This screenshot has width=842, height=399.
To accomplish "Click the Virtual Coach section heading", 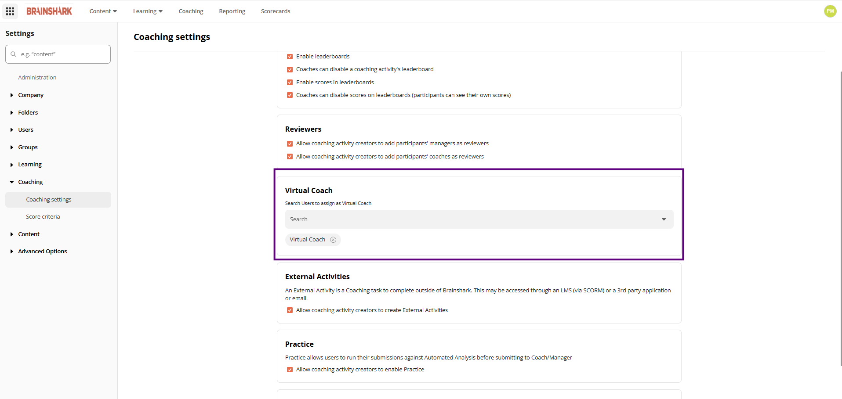I will pyautogui.click(x=308, y=191).
